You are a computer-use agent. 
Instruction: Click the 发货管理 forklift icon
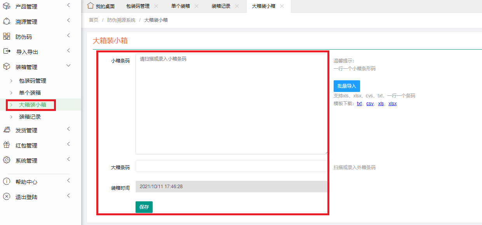[x=7, y=130]
